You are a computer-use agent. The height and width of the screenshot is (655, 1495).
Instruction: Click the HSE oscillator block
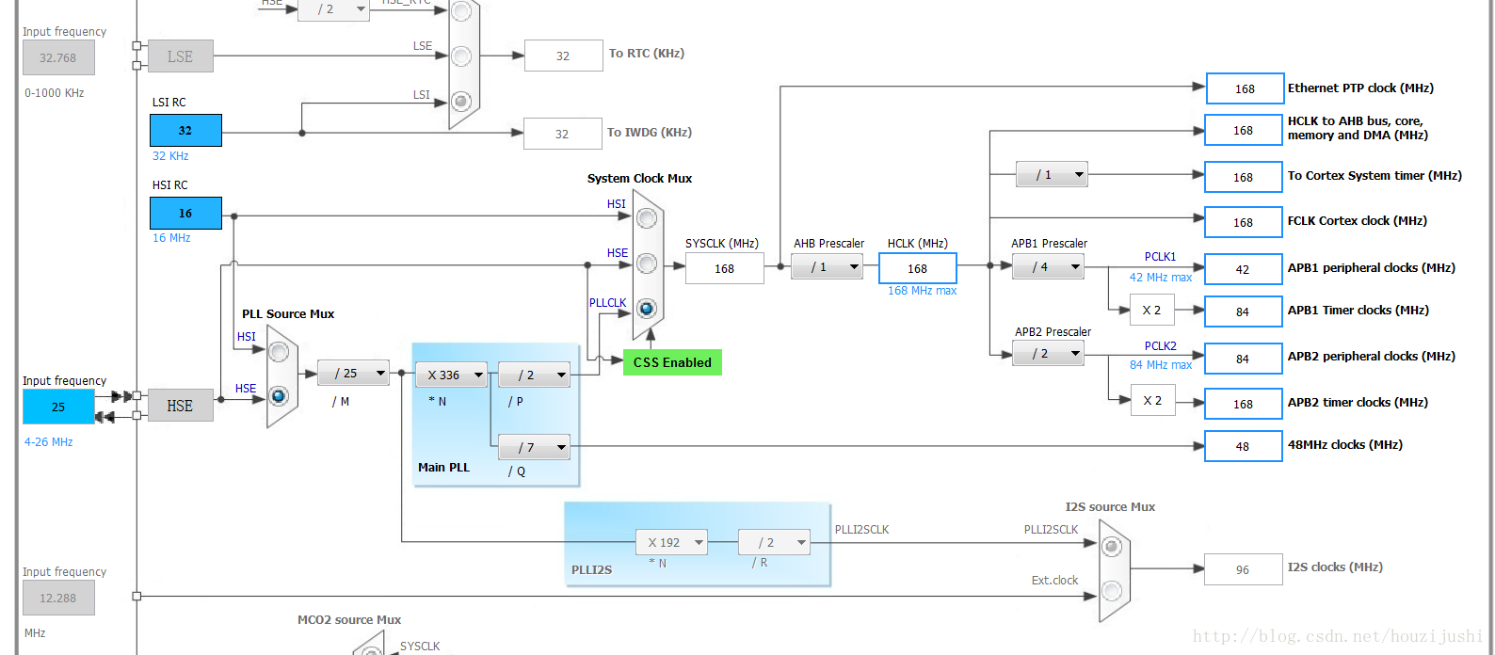[180, 406]
